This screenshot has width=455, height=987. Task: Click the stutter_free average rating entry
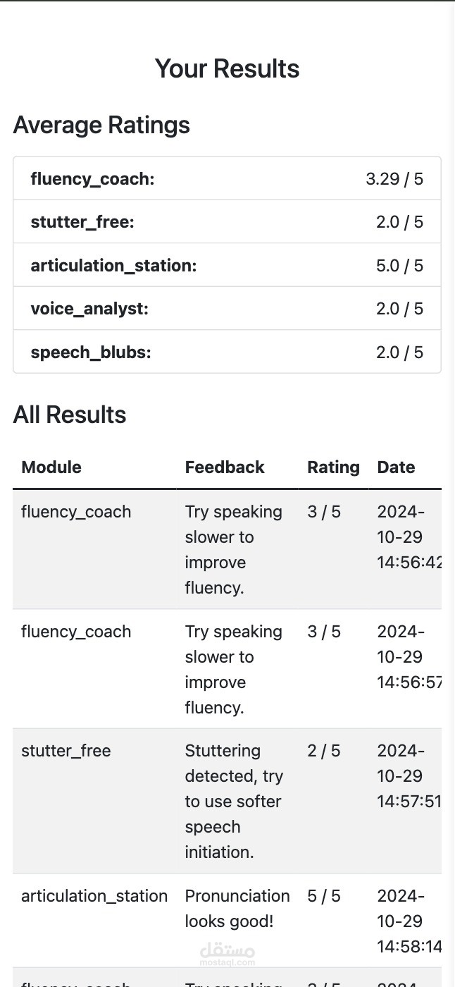coord(227,222)
